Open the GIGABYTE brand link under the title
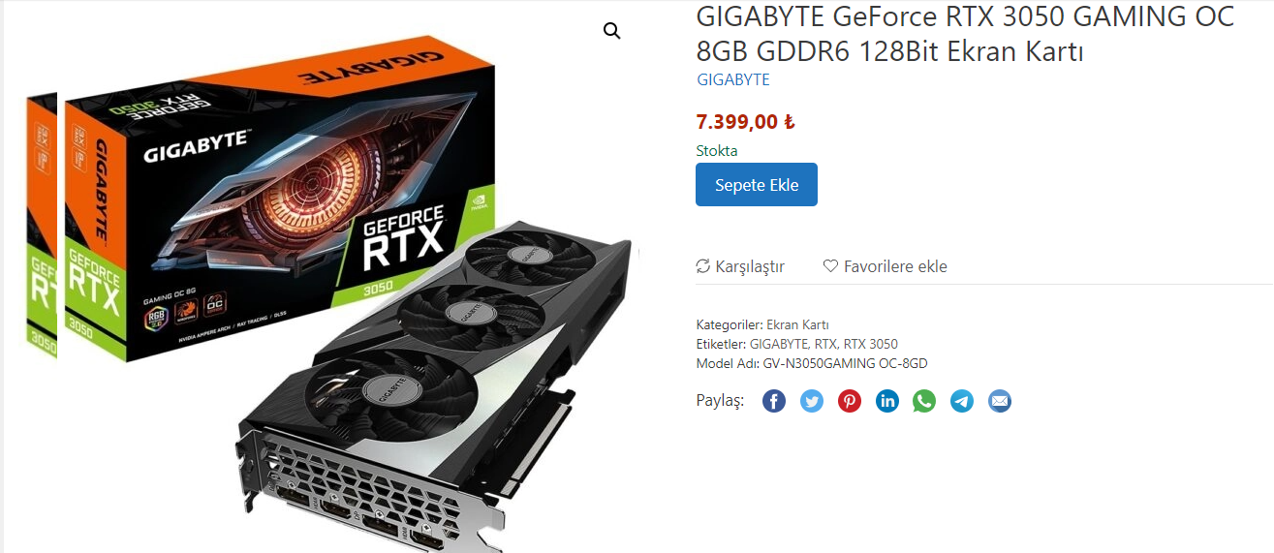The image size is (1274, 553). coord(733,79)
